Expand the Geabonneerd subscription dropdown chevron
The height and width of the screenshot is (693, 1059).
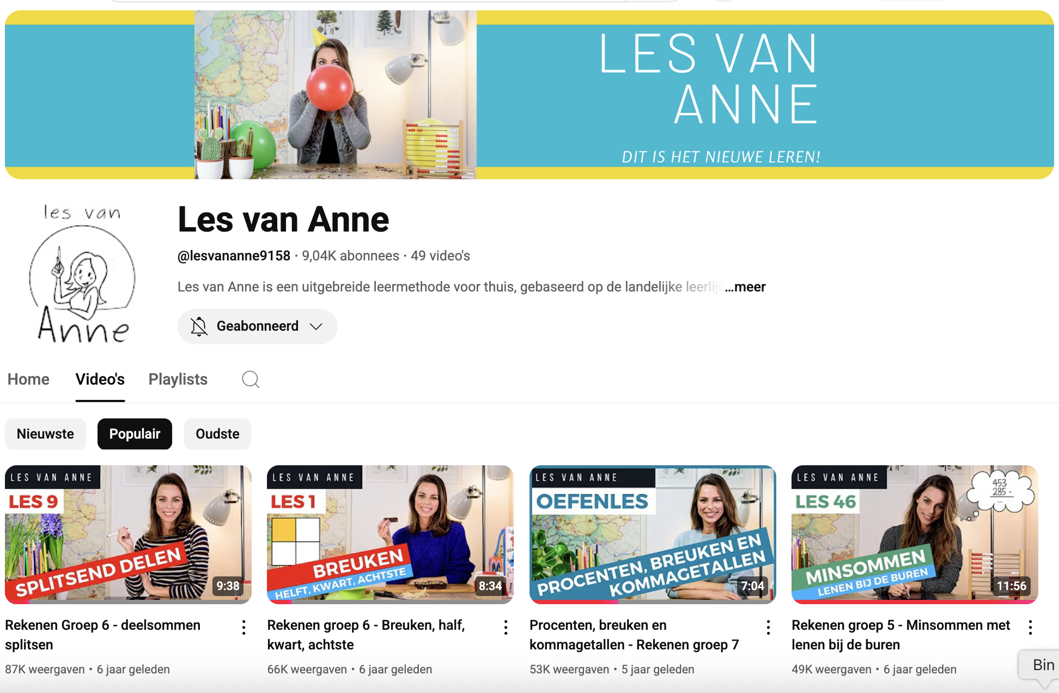pos(316,326)
